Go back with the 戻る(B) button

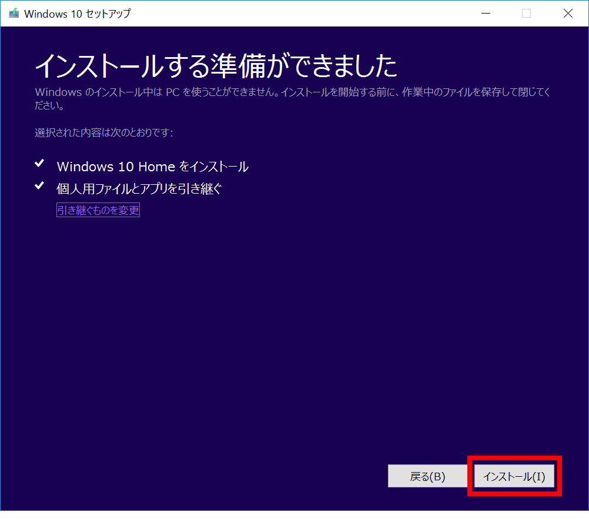point(427,476)
